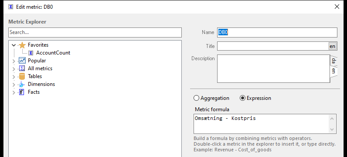Click into the Description text area

[273, 68]
